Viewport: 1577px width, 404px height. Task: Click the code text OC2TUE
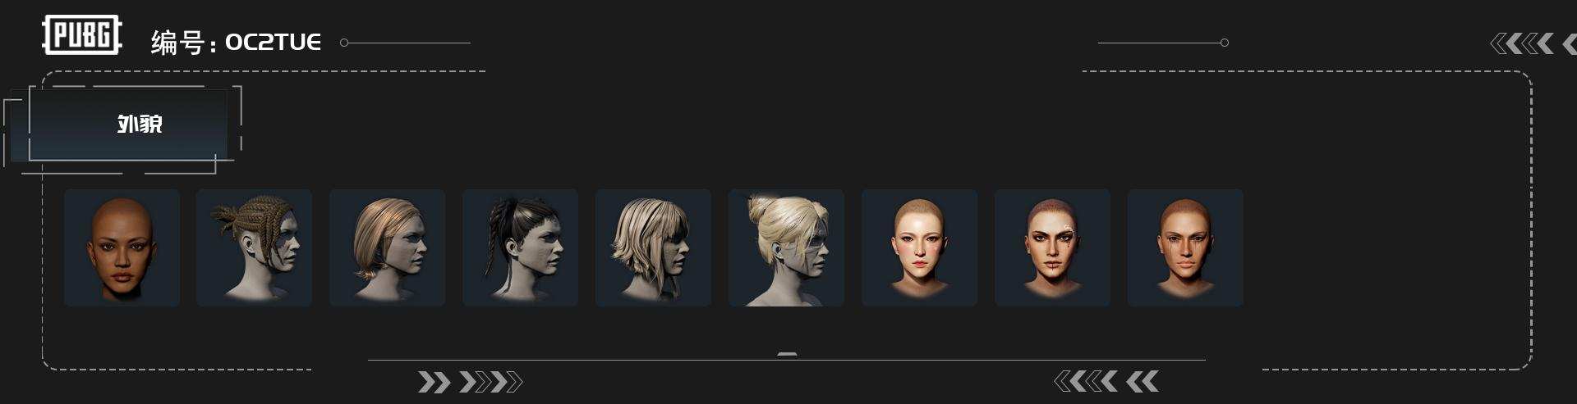coord(273,43)
